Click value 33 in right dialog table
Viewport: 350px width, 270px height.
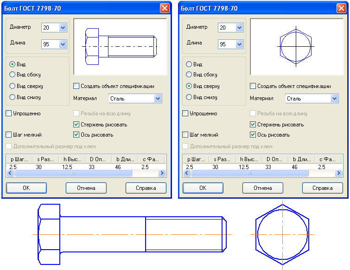pos(268,167)
